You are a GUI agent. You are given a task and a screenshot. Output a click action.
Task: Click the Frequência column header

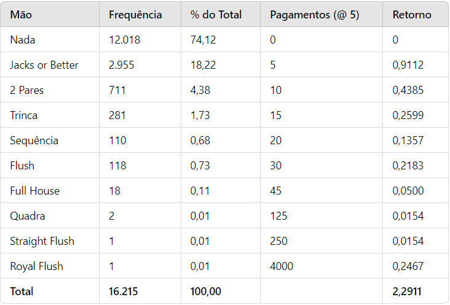click(135, 15)
